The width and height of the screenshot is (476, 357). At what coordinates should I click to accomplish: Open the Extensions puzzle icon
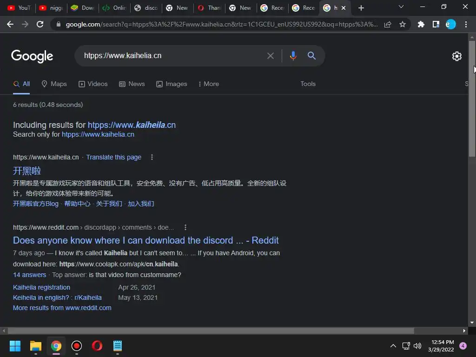421,24
